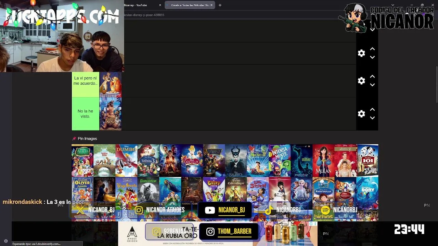Open settings gear for 'No la he visto' tier
The image size is (438, 246).
(x=361, y=114)
